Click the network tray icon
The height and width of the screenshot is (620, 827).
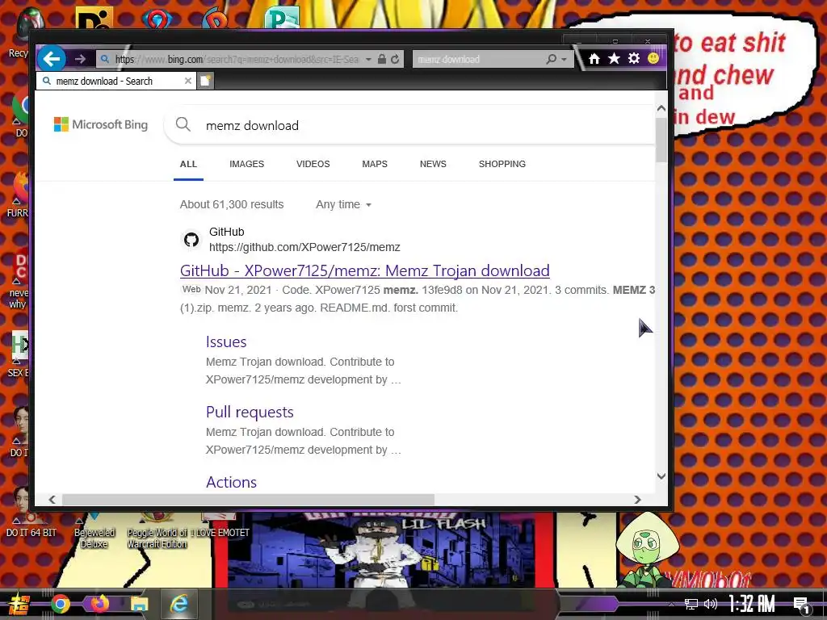coord(691,604)
